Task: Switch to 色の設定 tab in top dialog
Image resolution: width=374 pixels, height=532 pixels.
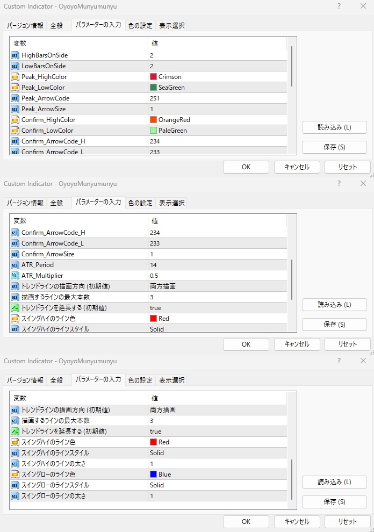Action: pyautogui.click(x=140, y=26)
